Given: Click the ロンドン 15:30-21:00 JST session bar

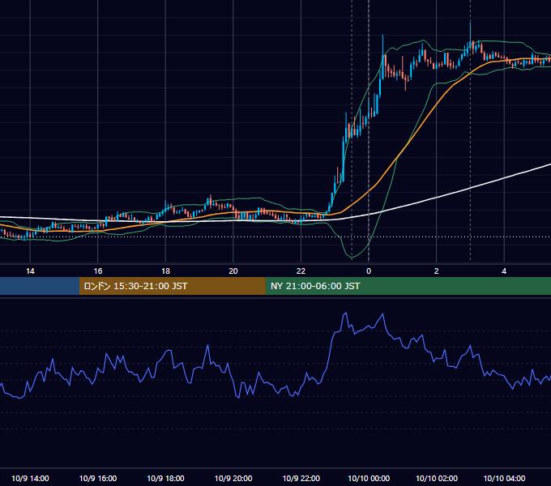Looking at the screenshot, I should [x=172, y=286].
